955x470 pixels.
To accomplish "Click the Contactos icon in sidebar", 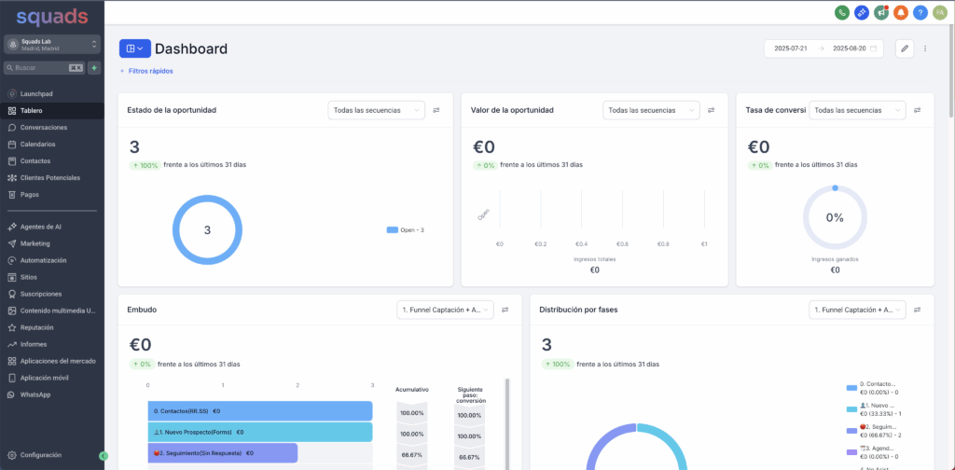I will 12,161.
